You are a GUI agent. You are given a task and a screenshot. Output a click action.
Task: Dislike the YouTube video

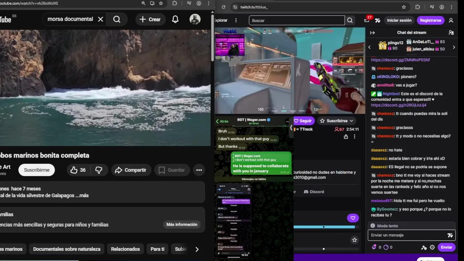click(x=99, y=170)
